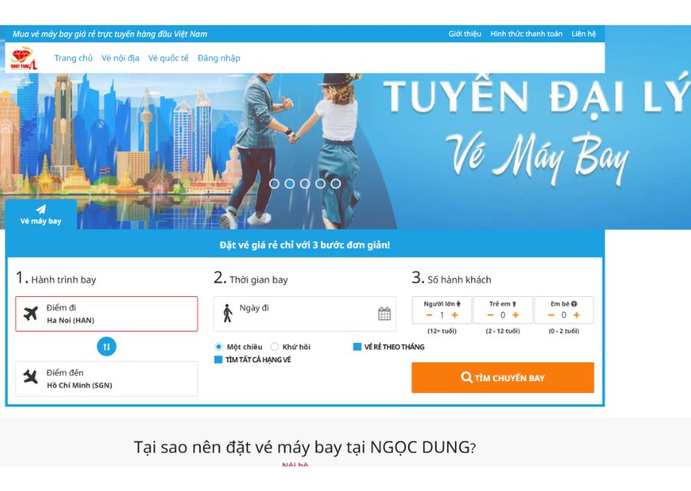Screen dimensions: 691x491
Task: Open the Đăng nhập link
Action: pos(219,58)
